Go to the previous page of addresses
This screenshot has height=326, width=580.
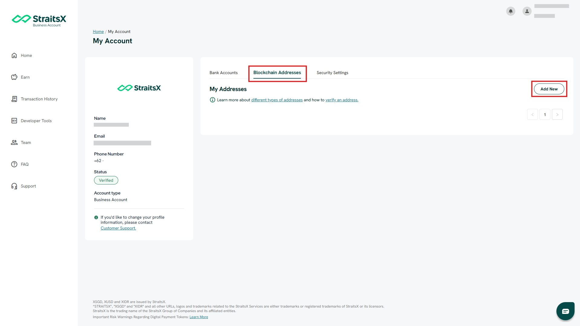click(532, 114)
